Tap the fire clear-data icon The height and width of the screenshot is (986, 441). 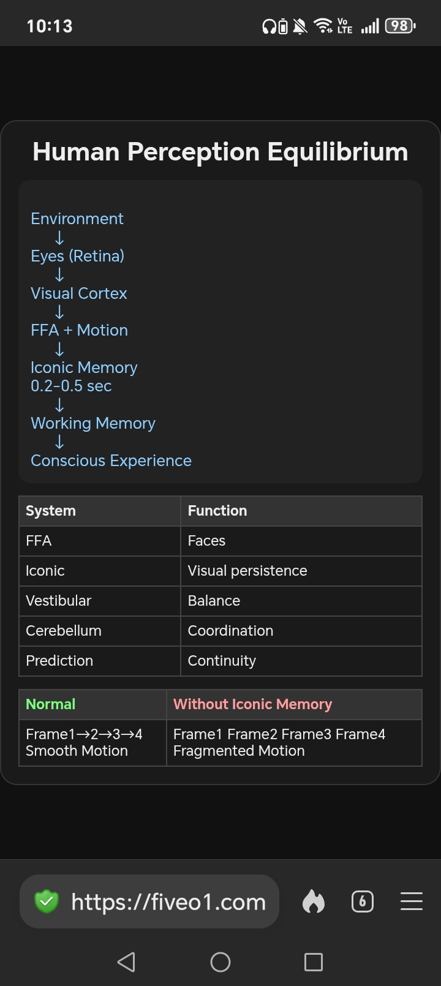coord(313,901)
